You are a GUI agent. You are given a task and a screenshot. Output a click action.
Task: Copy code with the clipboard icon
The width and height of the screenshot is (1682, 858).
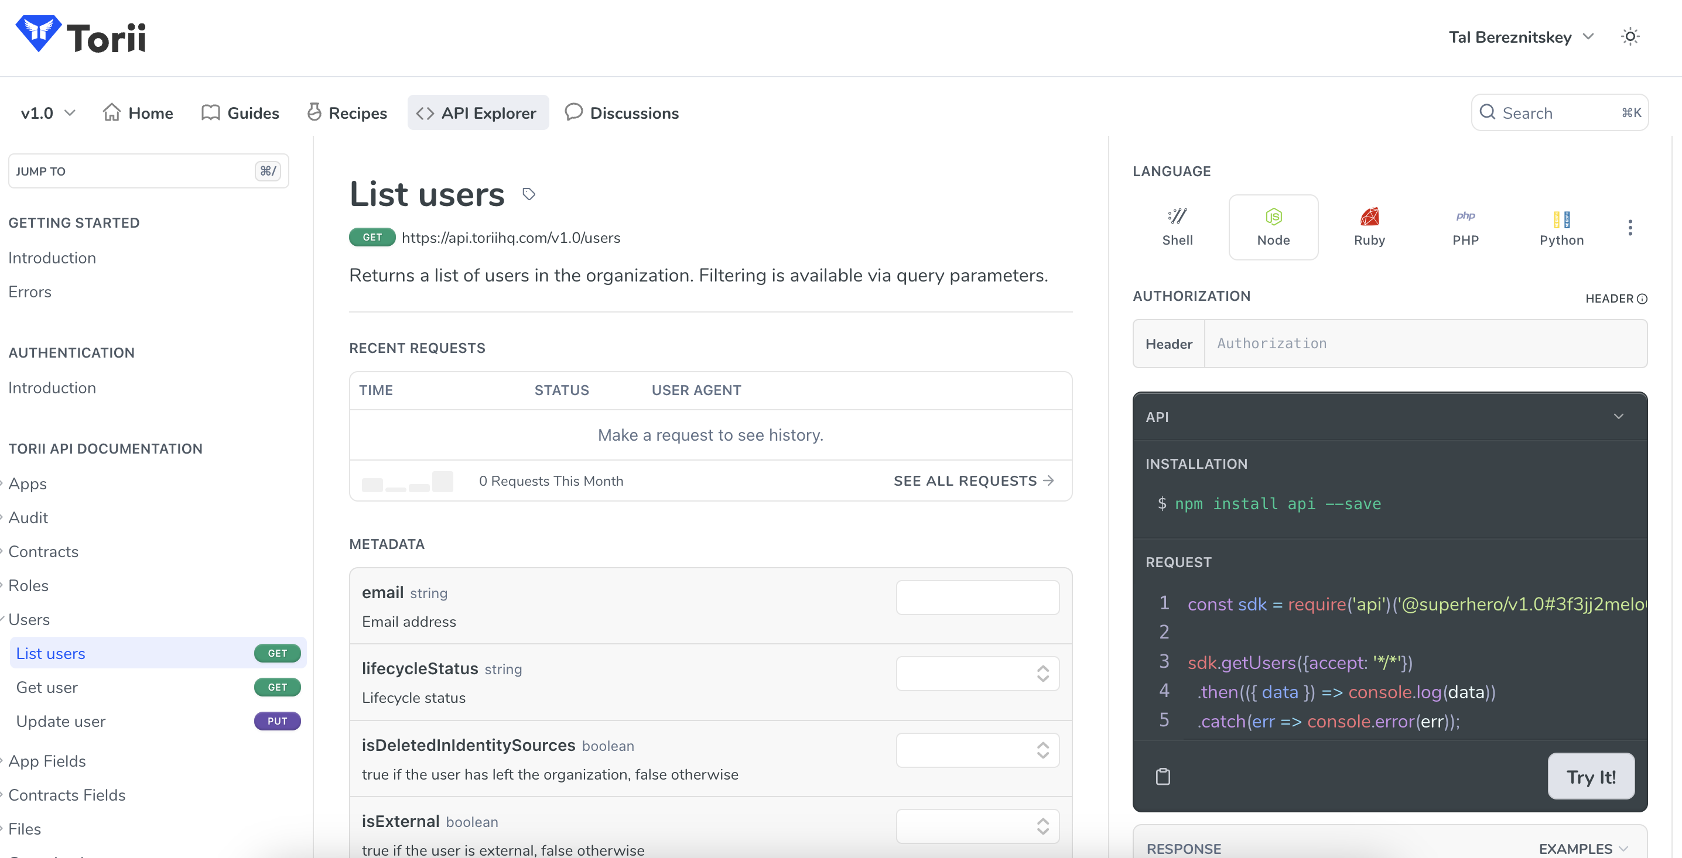tap(1163, 777)
